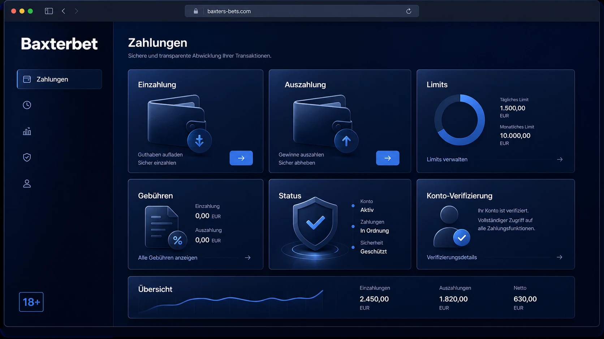Click the Gebühren card title

point(155,196)
